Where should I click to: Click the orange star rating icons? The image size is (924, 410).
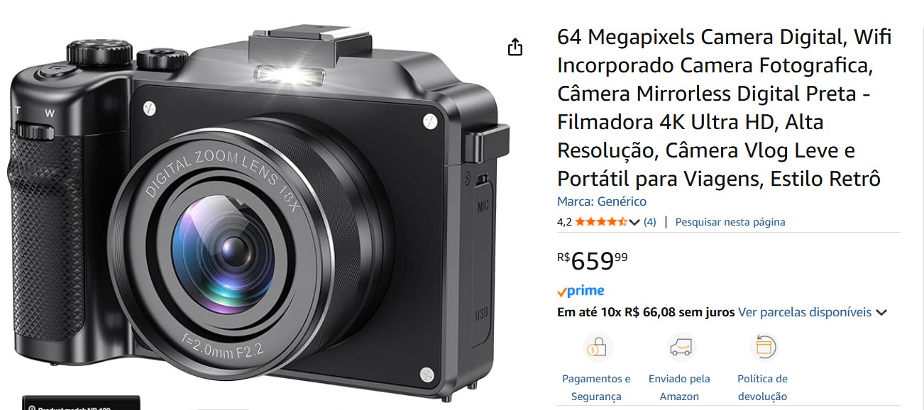601,222
